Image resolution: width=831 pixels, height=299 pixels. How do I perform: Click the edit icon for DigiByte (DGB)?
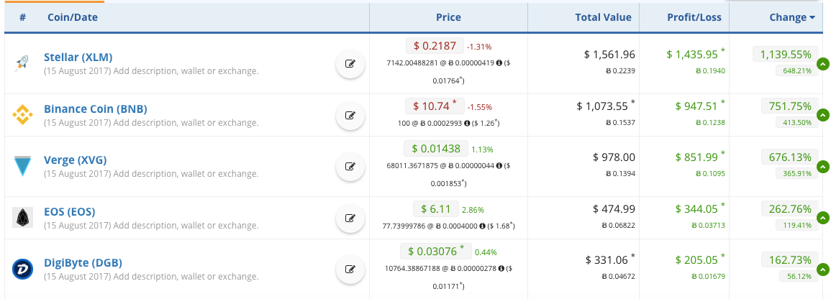tap(350, 269)
